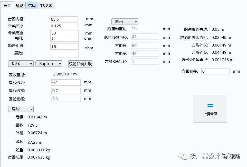Click the 额定阻抗 field showing 16

click(64, 47)
